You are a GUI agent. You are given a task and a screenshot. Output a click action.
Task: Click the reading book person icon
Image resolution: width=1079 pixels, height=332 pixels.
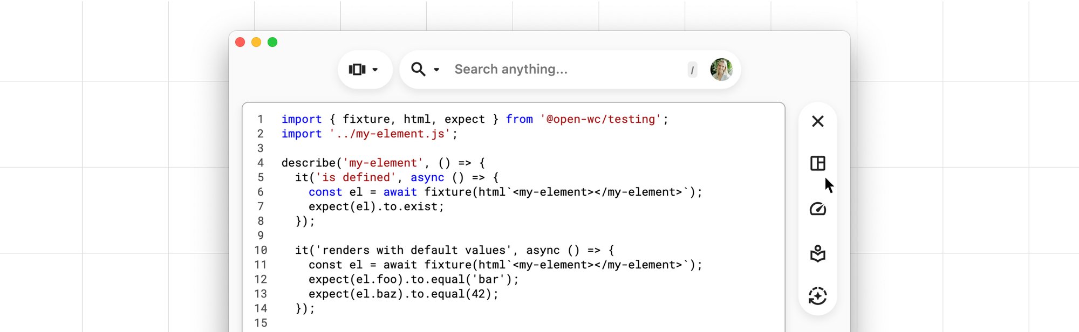tap(818, 253)
